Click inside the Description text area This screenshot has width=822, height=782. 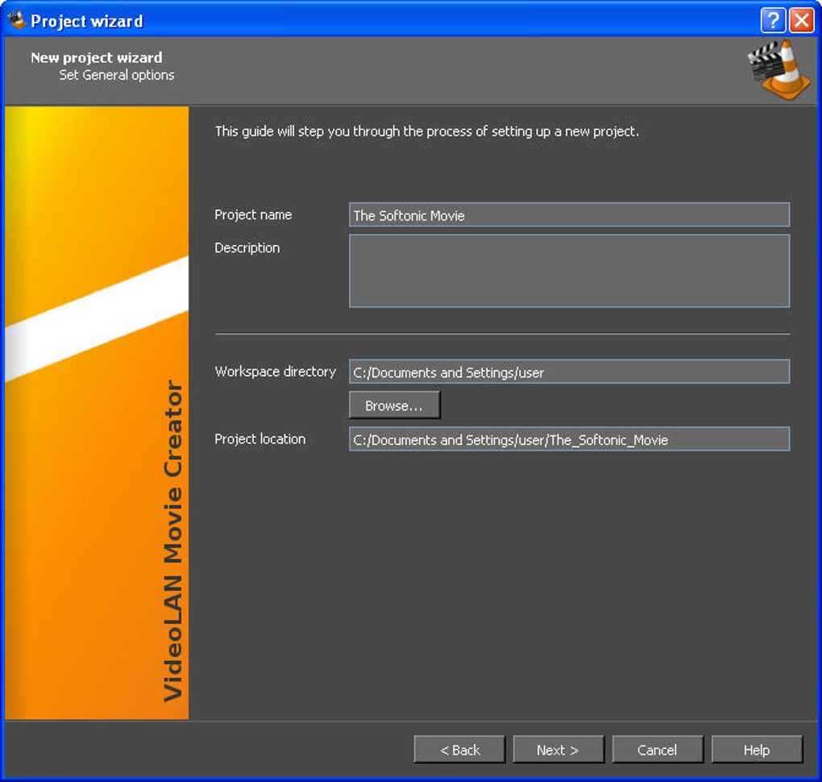click(x=569, y=271)
